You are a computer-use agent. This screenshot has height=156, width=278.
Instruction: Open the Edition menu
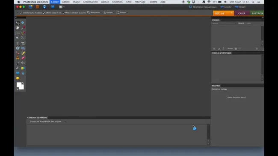pyautogui.click(x=65, y=2)
